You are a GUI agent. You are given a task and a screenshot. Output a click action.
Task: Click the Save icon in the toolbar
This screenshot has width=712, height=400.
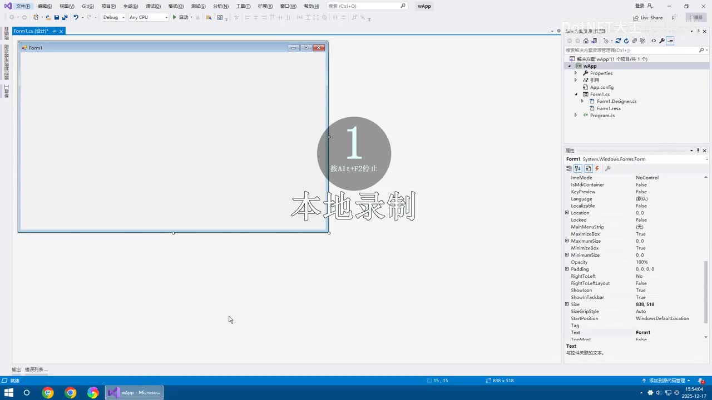tap(57, 17)
